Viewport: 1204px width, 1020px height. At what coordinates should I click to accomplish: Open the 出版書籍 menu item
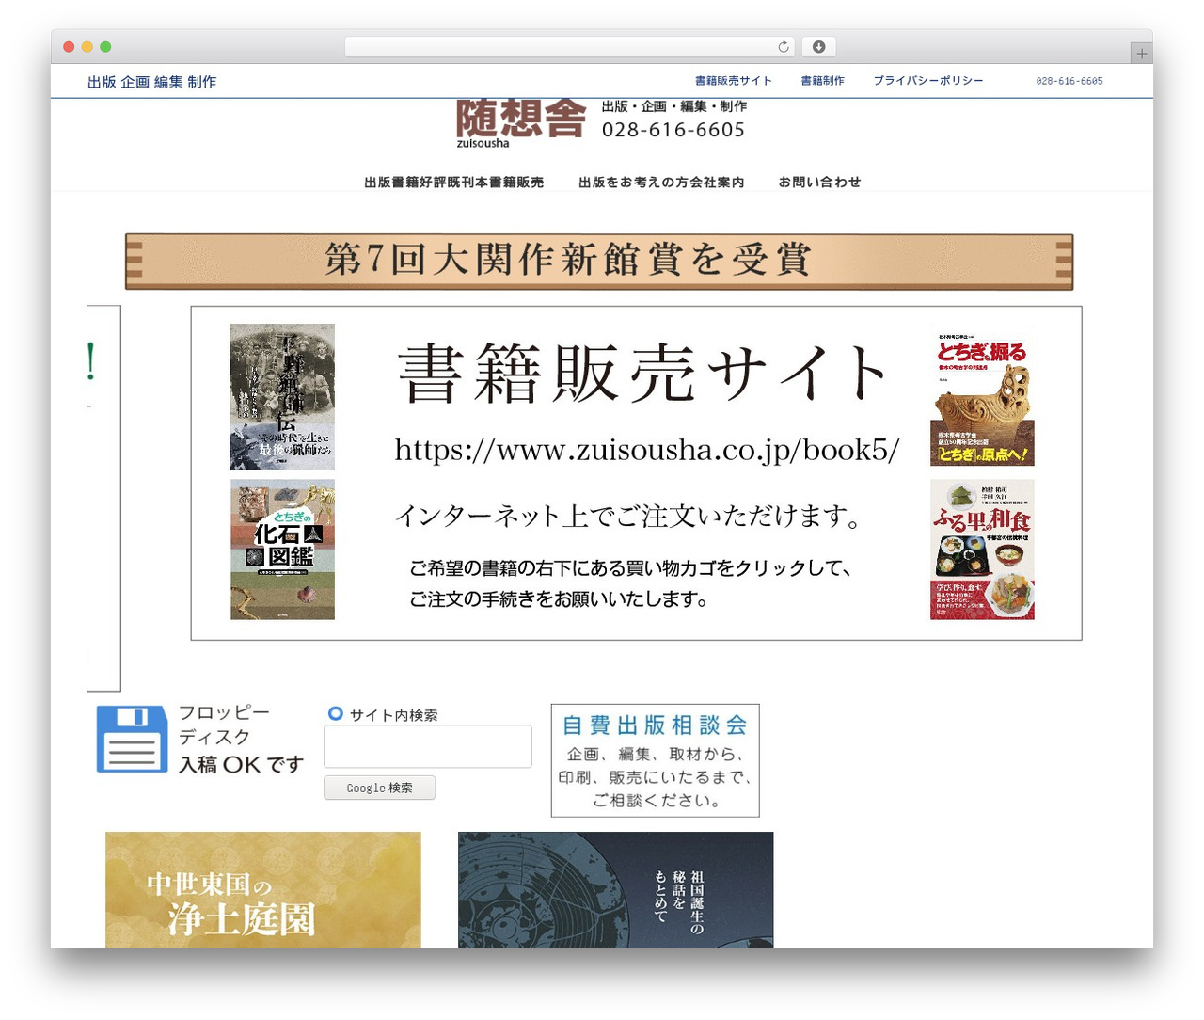391,182
